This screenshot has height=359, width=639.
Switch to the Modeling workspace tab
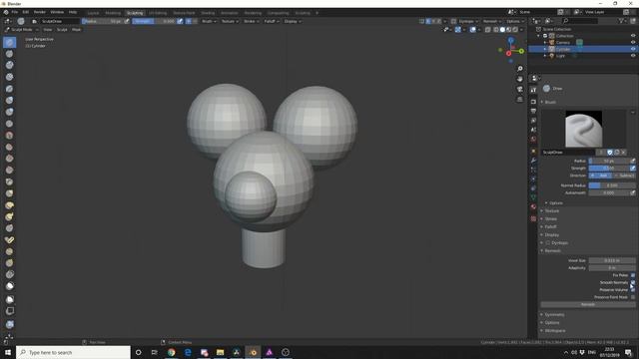point(113,13)
